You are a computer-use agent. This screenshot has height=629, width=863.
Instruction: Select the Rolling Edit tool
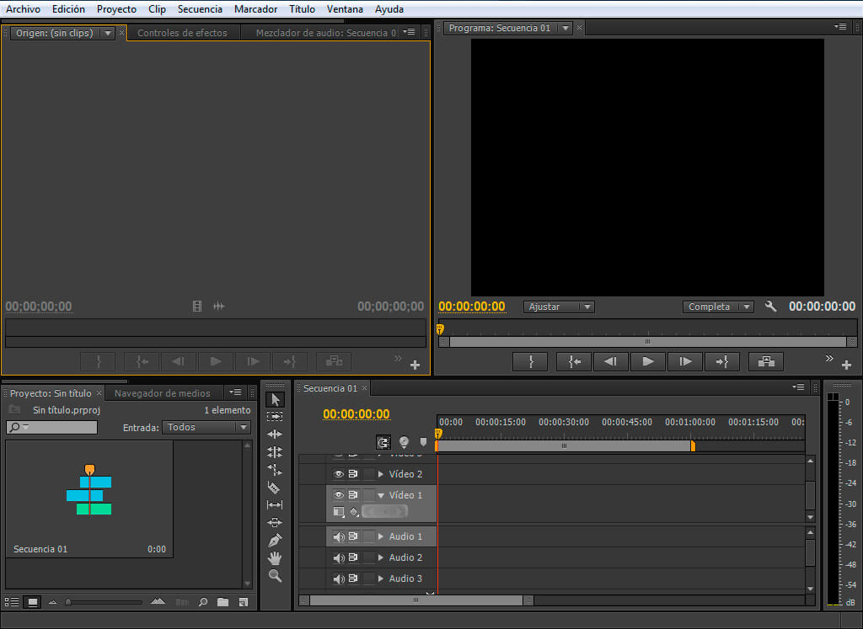coord(275,452)
